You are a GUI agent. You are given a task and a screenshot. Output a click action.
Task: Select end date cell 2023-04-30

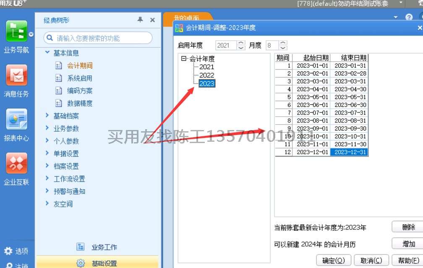click(349, 89)
